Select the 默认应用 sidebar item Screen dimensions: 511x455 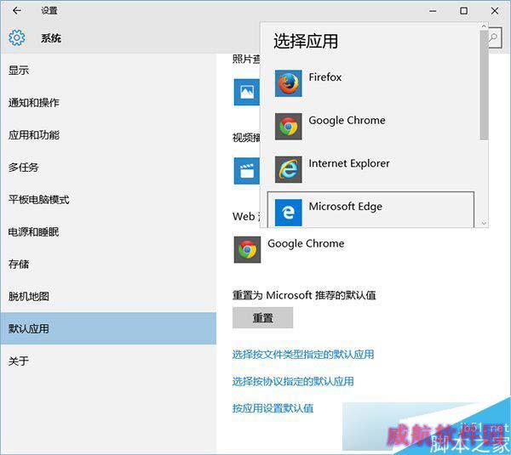coord(108,328)
